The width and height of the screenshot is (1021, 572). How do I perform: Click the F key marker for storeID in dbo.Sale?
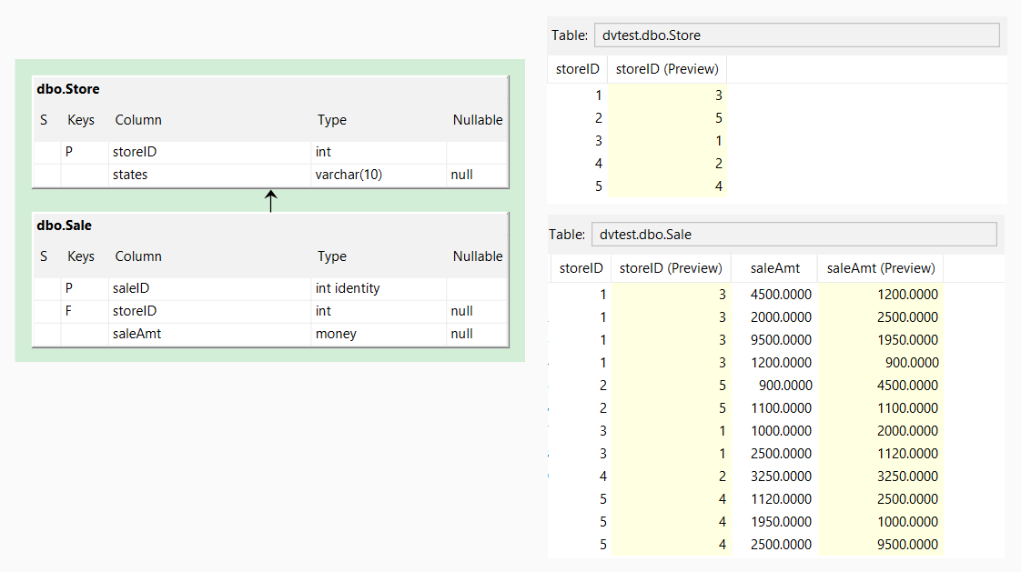click(68, 311)
